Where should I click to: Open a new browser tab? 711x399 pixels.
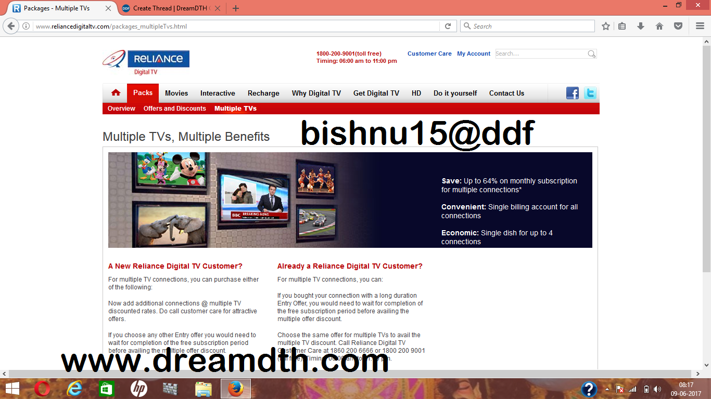236,8
